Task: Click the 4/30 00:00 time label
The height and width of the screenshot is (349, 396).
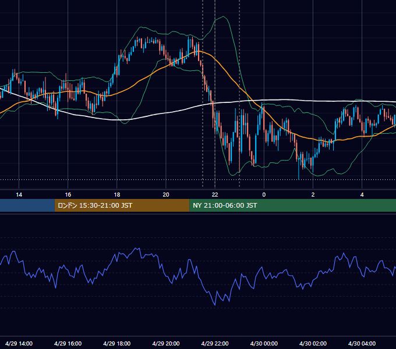Action: [x=264, y=343]
